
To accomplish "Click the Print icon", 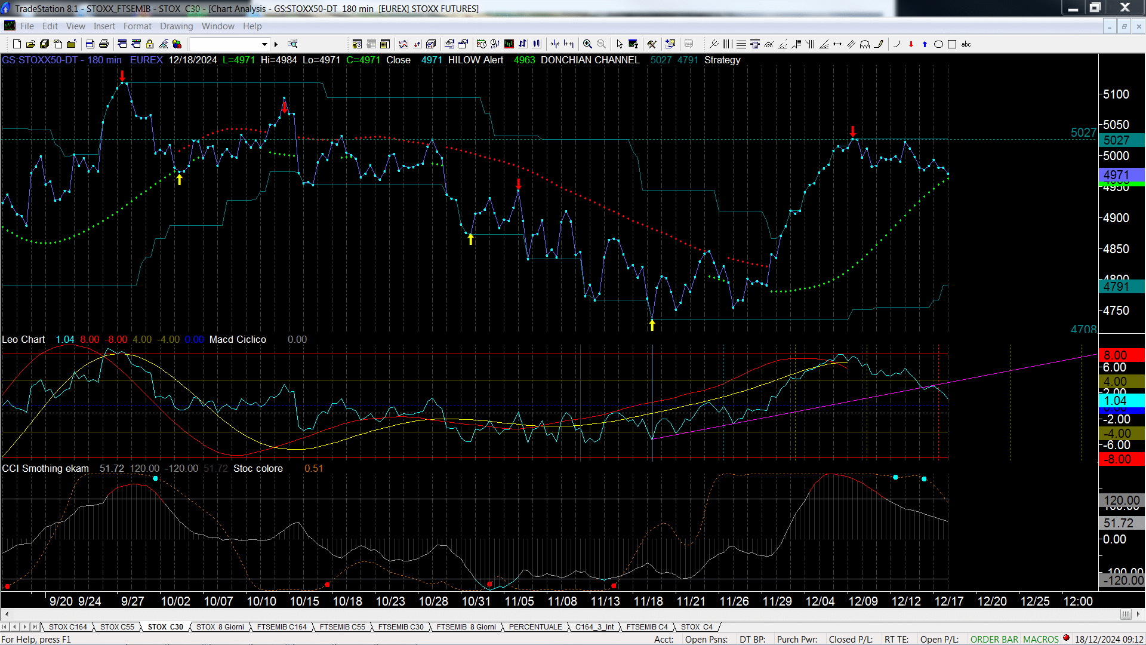I will [104, 44].
